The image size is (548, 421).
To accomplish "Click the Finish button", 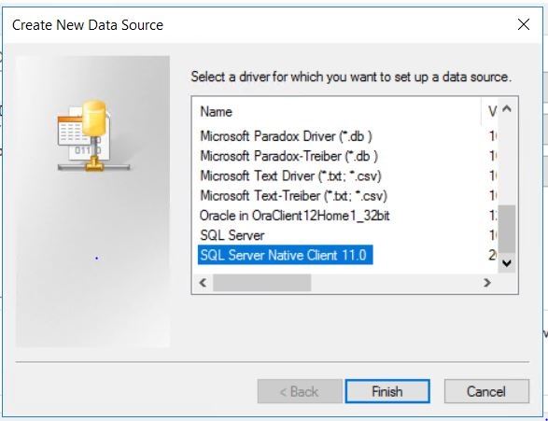I will click(387, 391).
